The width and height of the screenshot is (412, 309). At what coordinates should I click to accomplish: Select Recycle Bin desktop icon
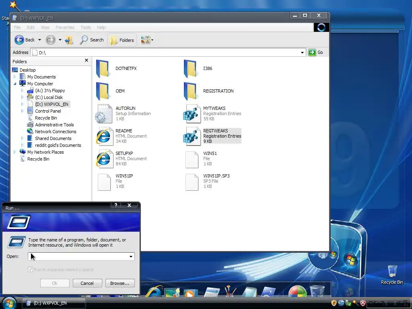(x=392, y=274)
